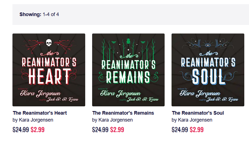Click the "Showing: 1-4 of 4" results text

[x=39, y=14]
